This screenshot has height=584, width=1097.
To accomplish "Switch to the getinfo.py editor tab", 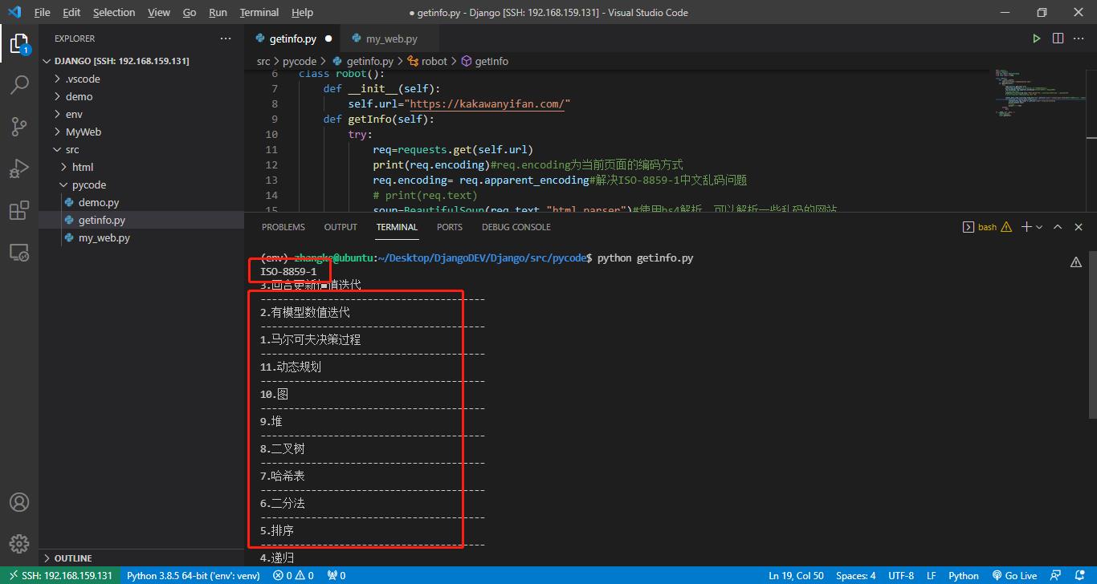I will click(x=292, y=39).
